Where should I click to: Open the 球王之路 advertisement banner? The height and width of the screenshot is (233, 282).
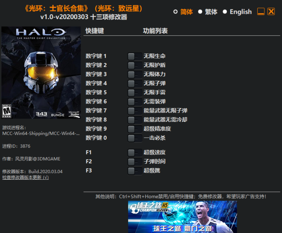point(182,217)
